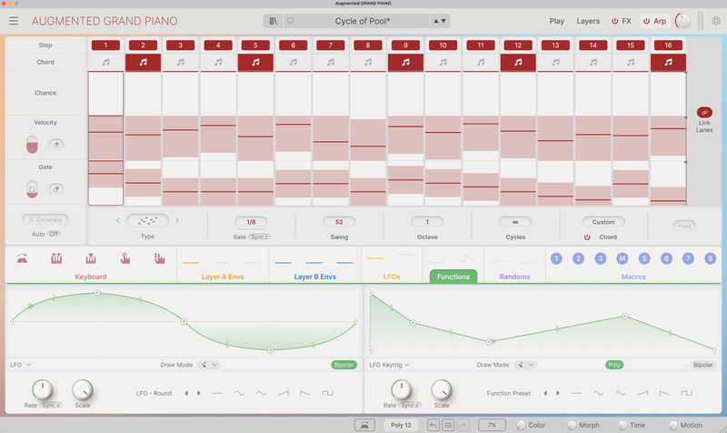The image size is (727, 433).
Task: Switch to the Randoms tab
Action: 514,277
